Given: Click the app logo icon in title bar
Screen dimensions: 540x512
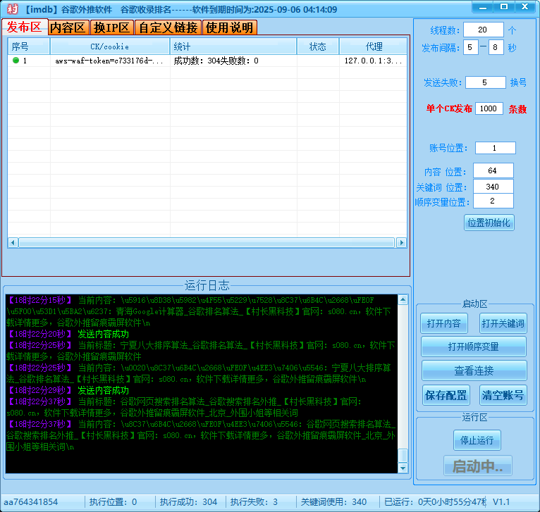Looking at the screenshot, I should point(12,10).
